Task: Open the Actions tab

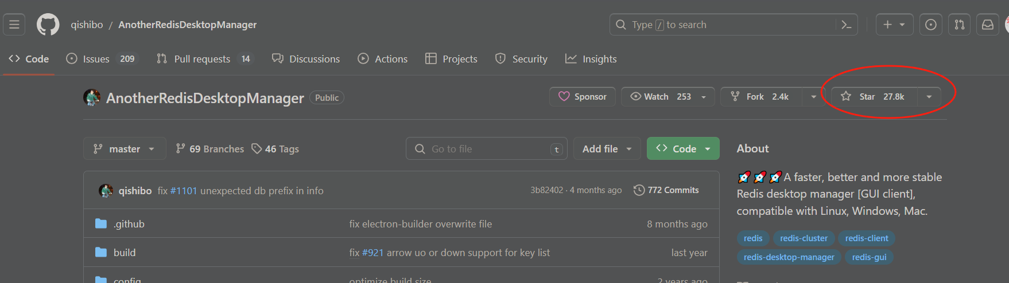Action: pos(383,59)
